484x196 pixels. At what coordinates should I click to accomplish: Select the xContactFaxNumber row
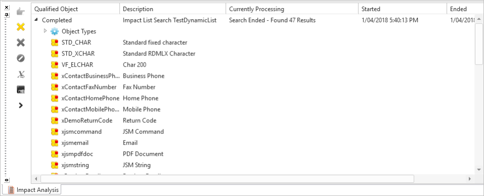[253, 87]
